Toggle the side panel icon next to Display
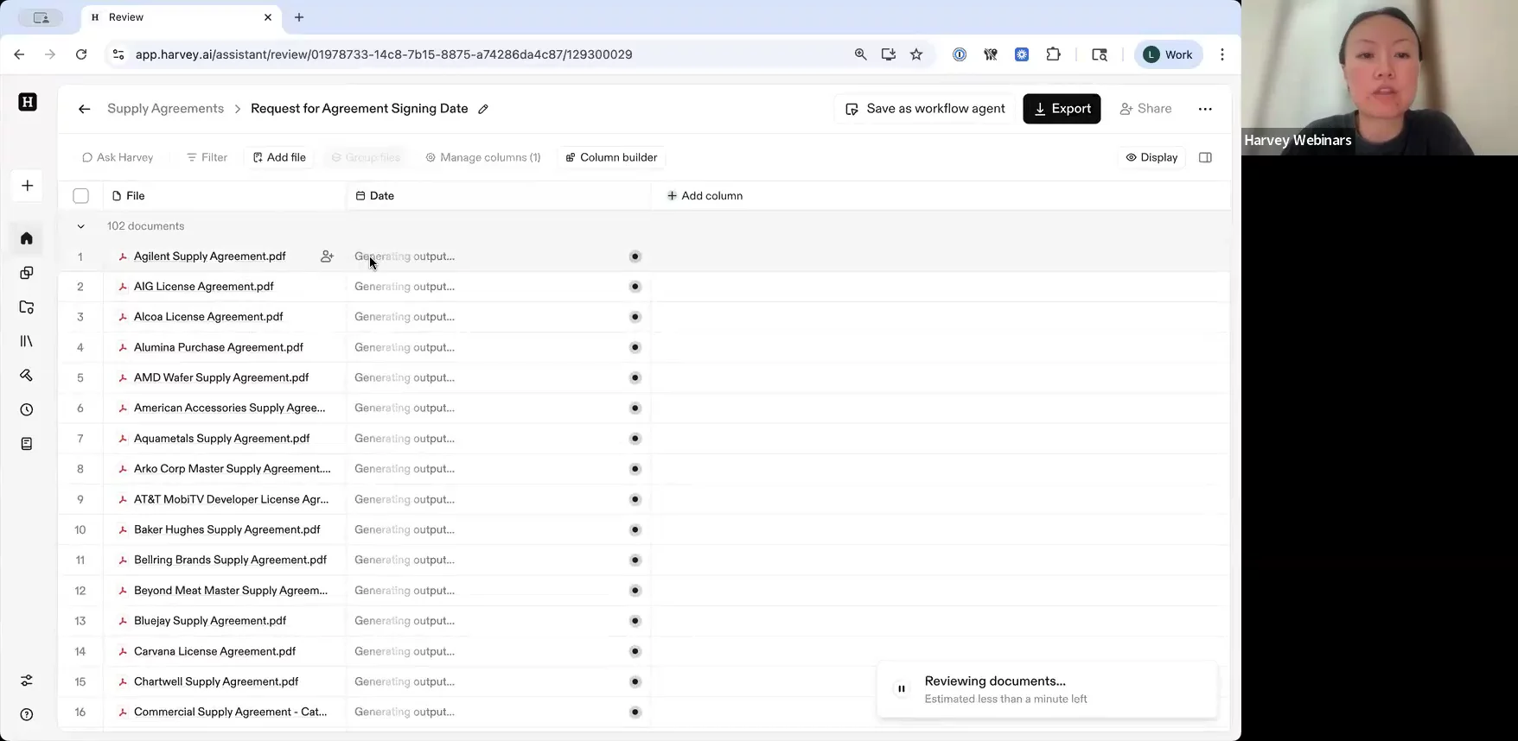The image size is (1518, 741). point(1205,157)
